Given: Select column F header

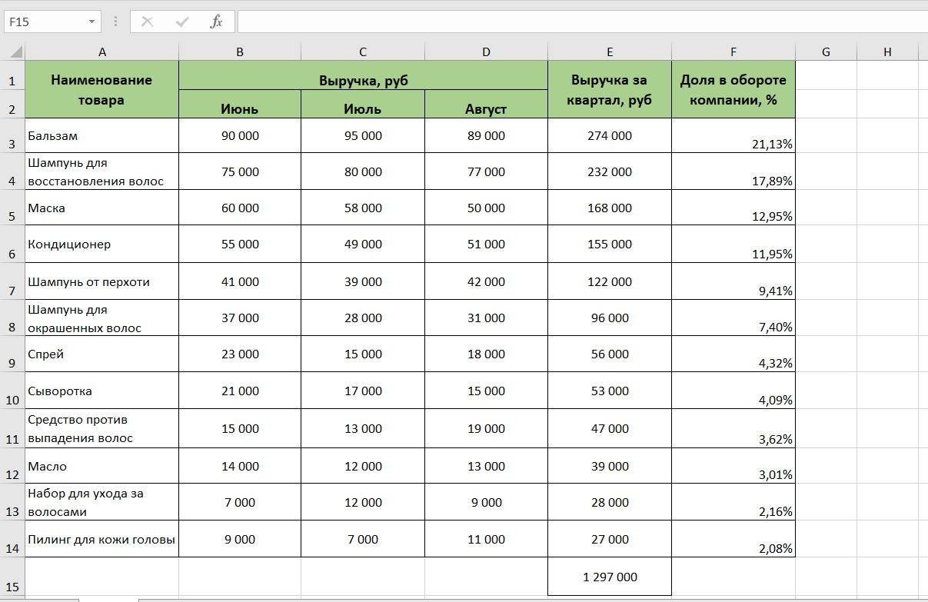Looking at the screenshot, I should tap(733, 52).
